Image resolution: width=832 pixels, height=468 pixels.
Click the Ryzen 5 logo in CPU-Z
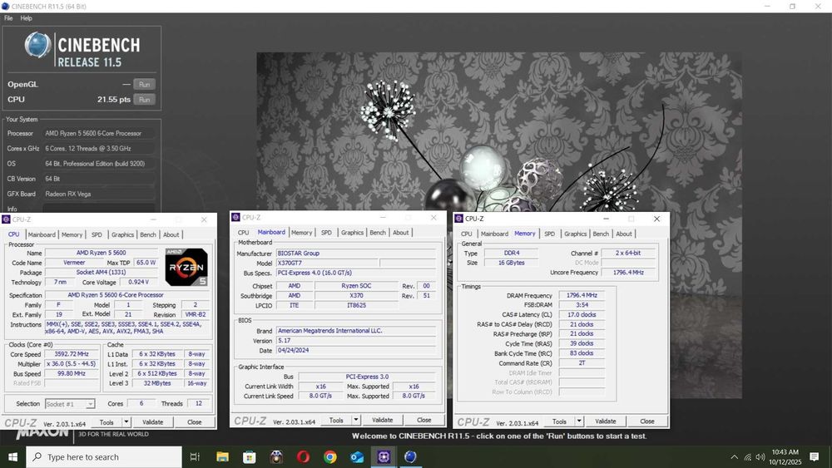[x=186, y=267]
